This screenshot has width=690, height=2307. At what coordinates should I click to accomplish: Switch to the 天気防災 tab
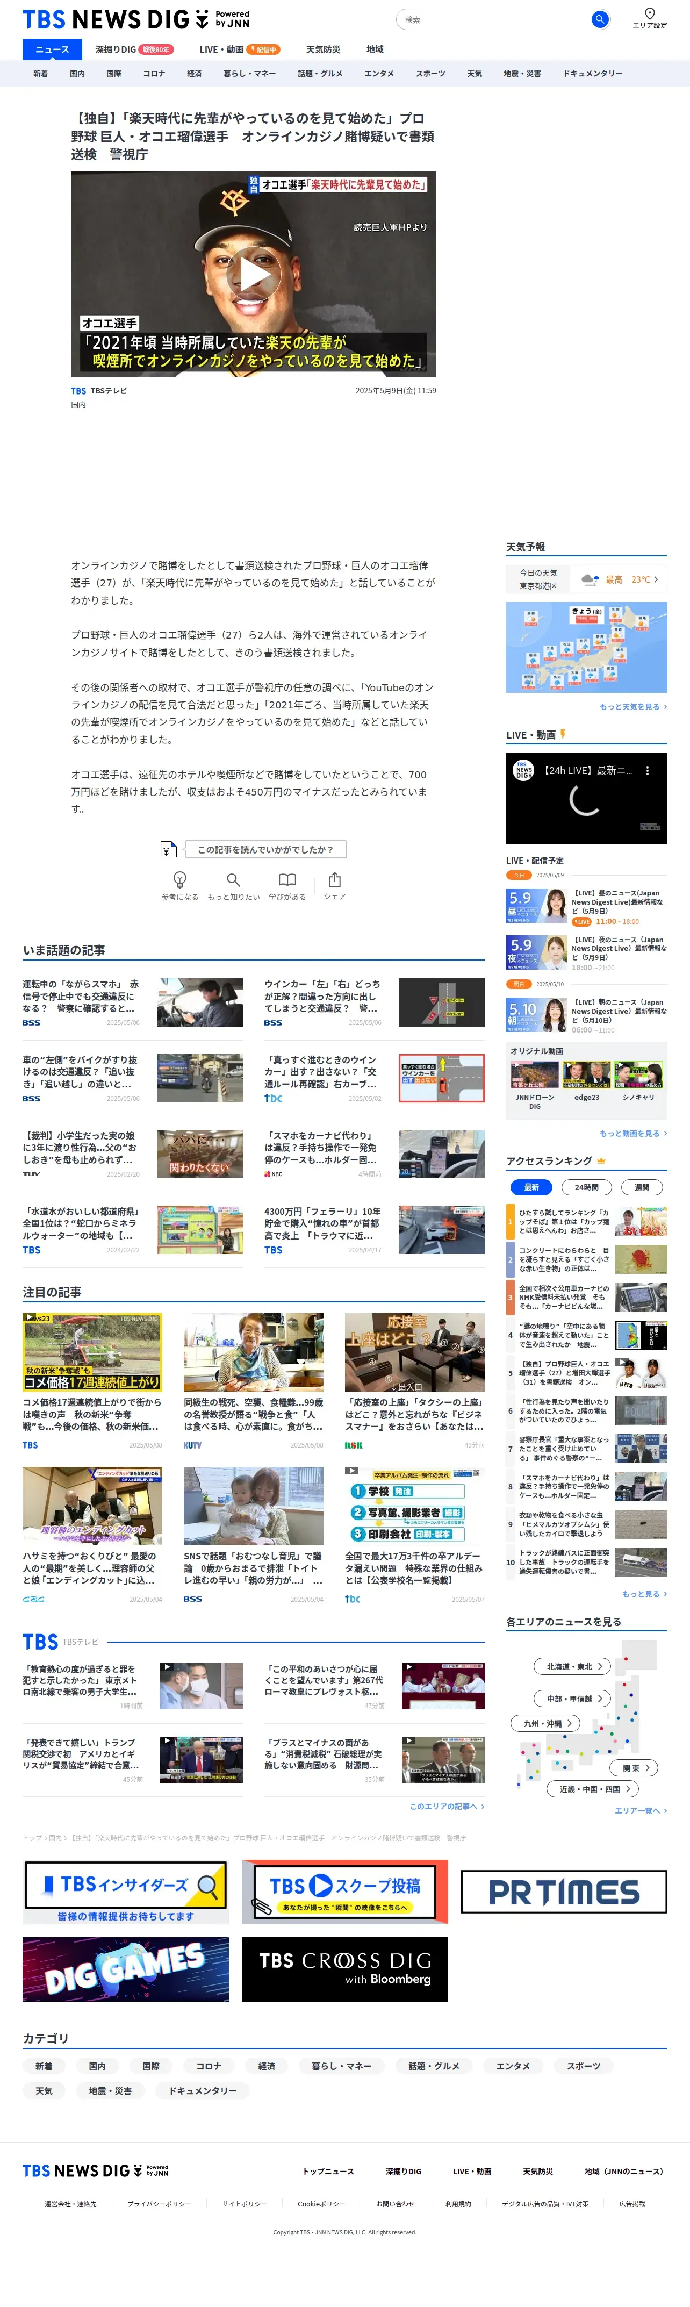[323, 49]
